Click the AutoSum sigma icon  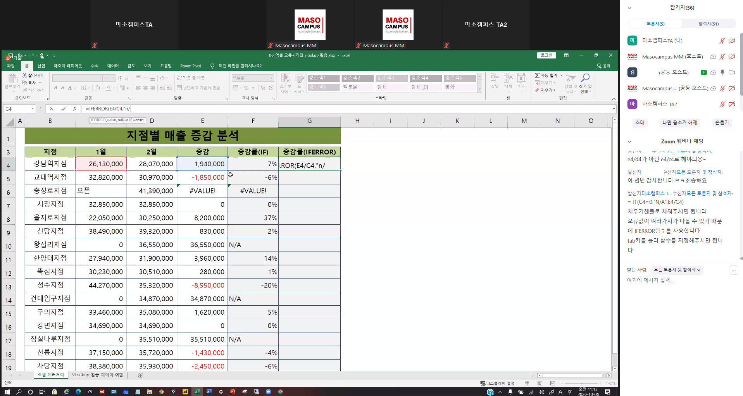pos(537,75)
